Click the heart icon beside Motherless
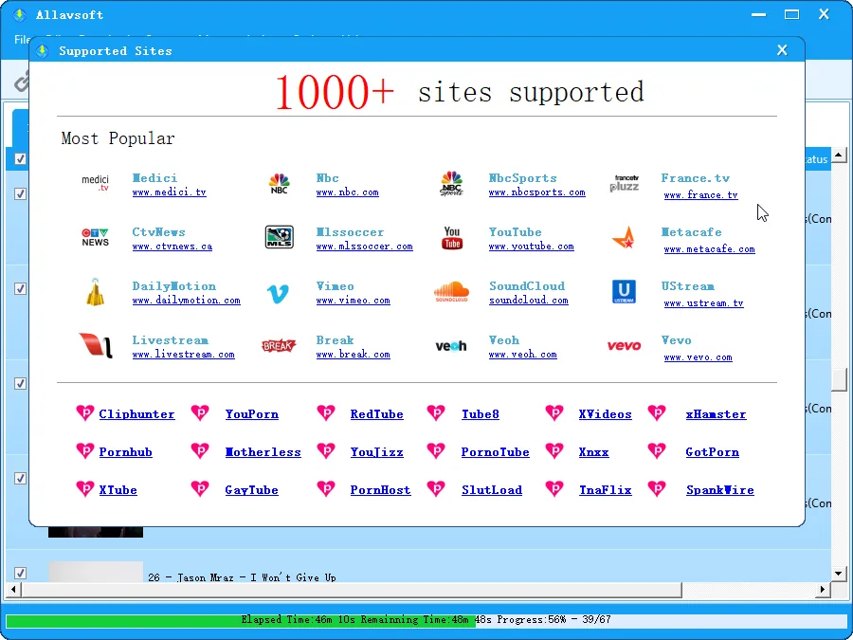 pyautogui.click(x=200, y=451)
